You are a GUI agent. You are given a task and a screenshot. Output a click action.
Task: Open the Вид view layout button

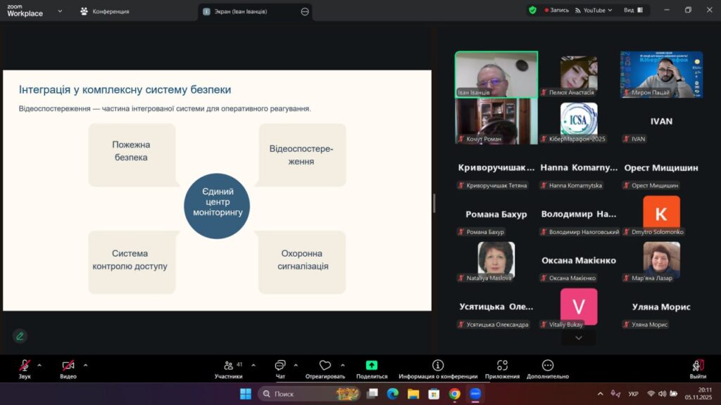click(x=632, y=11)
